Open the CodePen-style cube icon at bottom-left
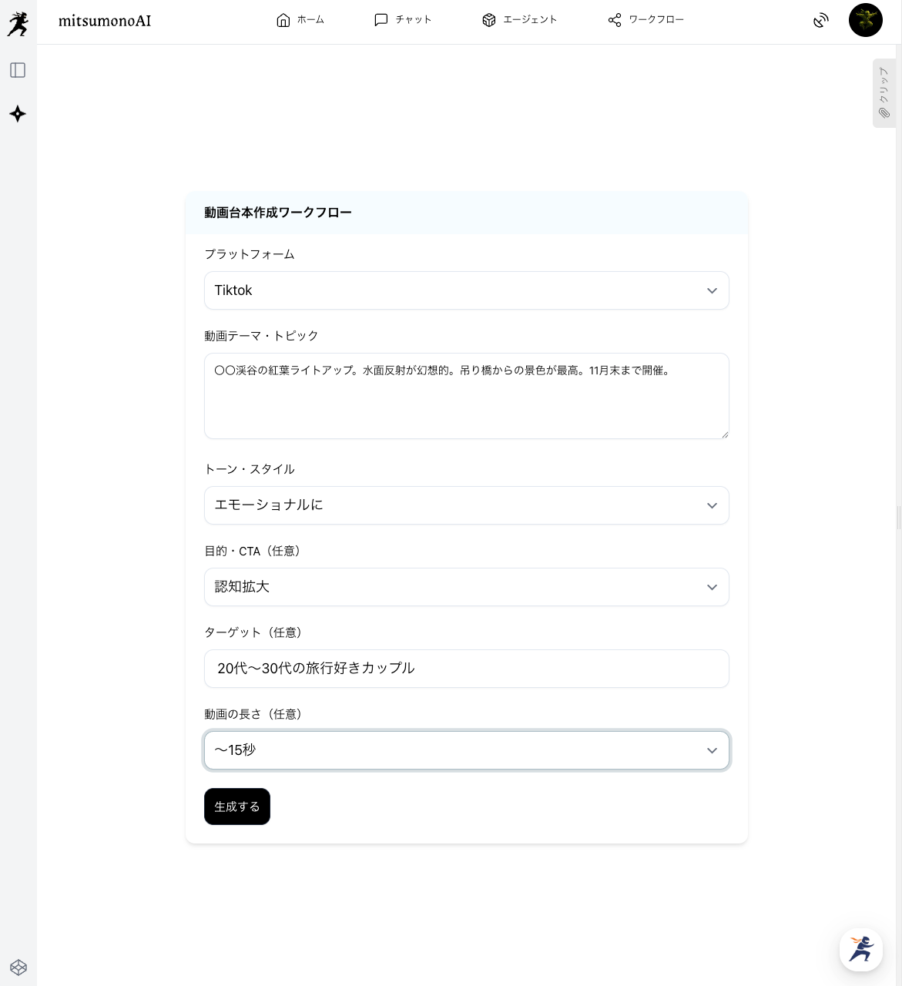Viewport: 902px width, 986px height. (18, 968)
